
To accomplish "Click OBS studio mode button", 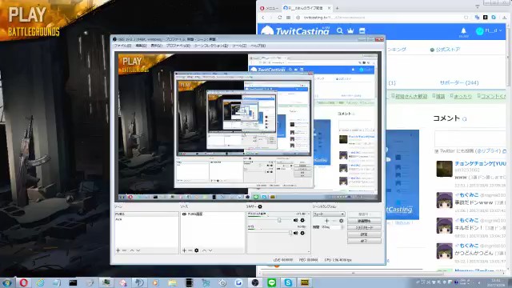I will pos(364,227).
